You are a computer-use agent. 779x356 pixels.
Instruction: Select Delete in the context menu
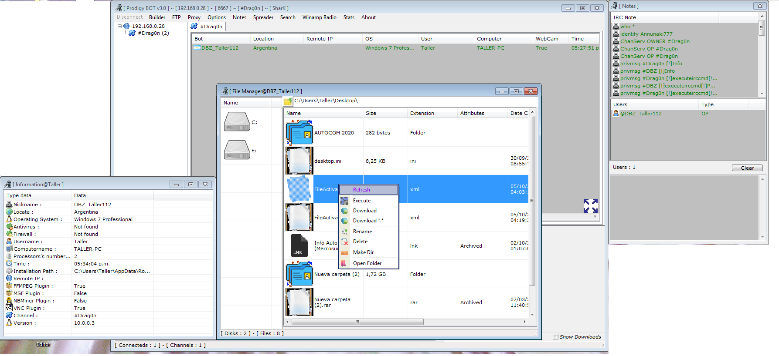(x=360, y=242)
